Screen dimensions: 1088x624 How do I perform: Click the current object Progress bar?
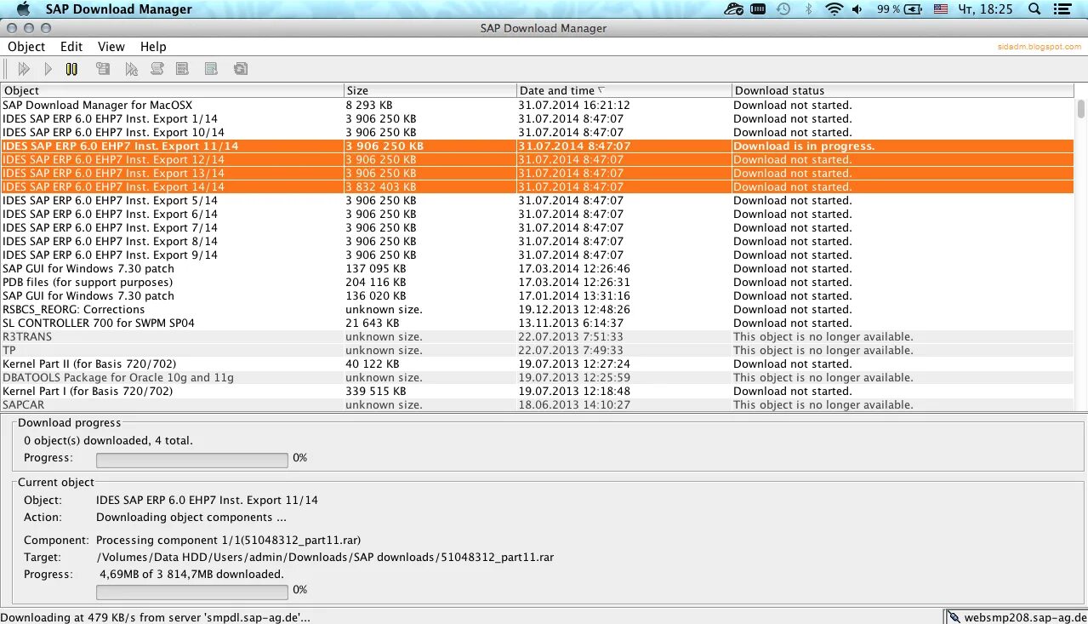coord(192,592)
